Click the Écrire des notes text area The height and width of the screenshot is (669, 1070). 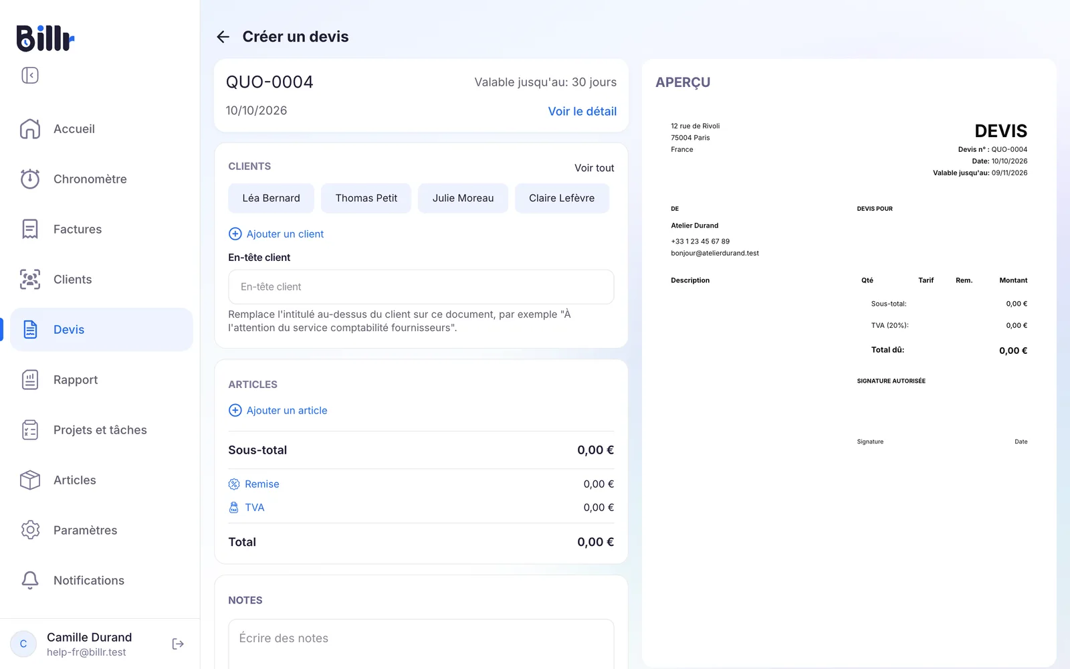421,644
